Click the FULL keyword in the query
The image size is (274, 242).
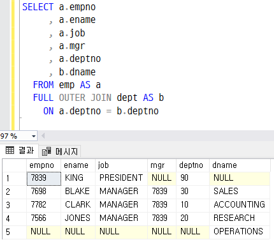coord(43,98)
